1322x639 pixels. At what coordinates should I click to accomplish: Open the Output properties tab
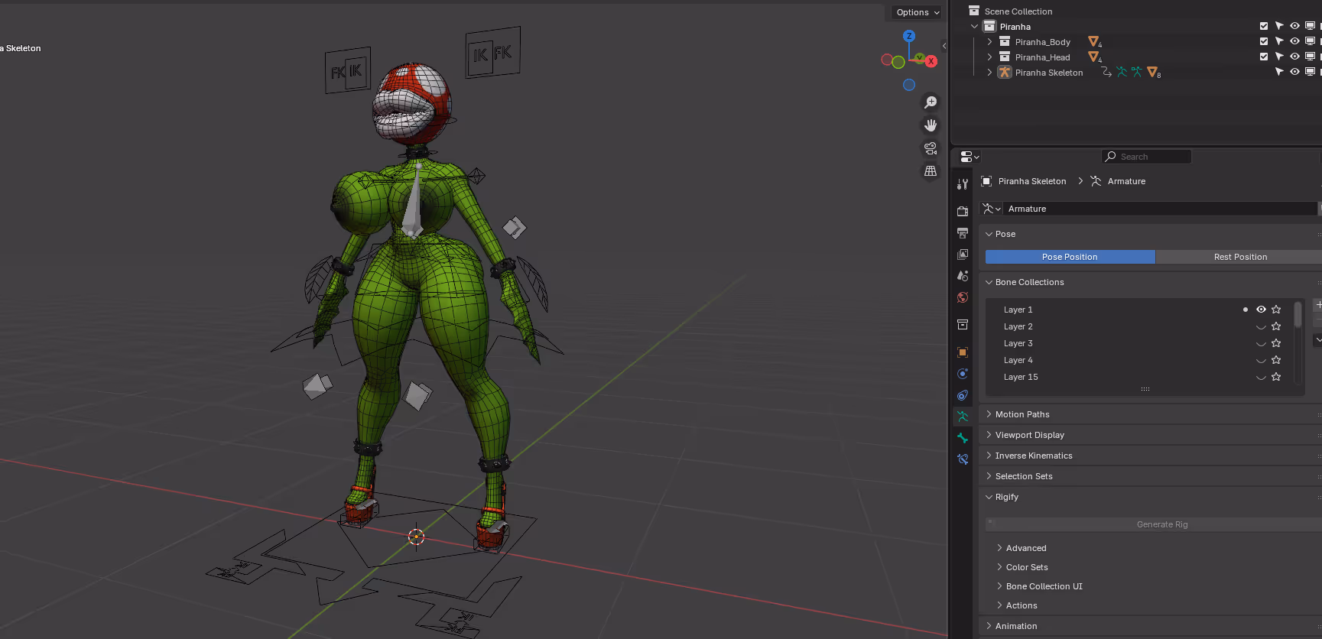pyautogui.click(x=963, y=232)
